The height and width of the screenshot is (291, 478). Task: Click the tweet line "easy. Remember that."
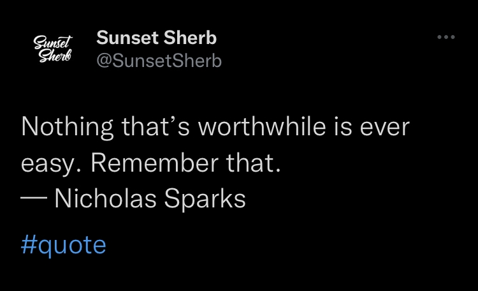tap(150, 163)
